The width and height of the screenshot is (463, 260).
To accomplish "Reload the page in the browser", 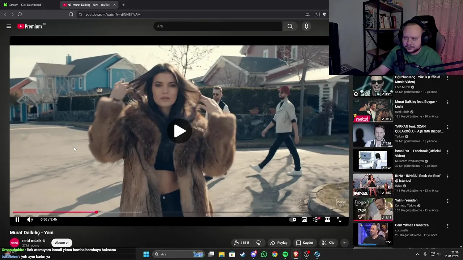I will click(x=20, y=14).
